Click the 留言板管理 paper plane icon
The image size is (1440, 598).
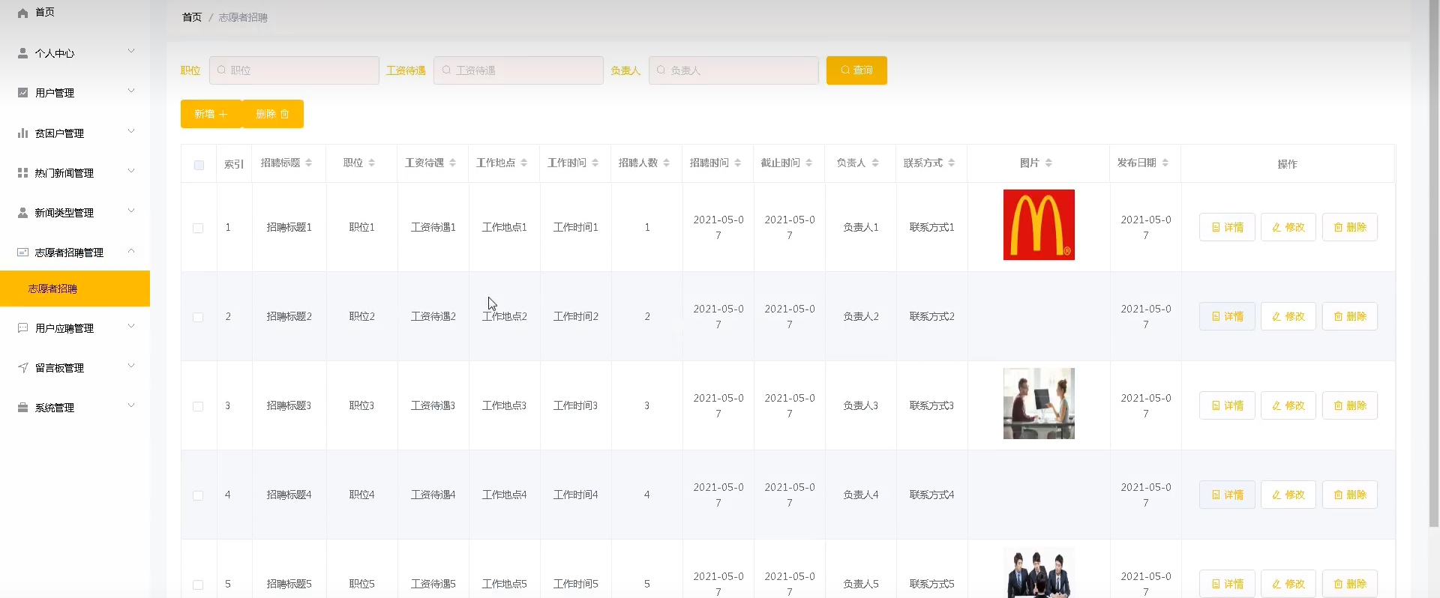pyautogui.click(x=22, y=368)
